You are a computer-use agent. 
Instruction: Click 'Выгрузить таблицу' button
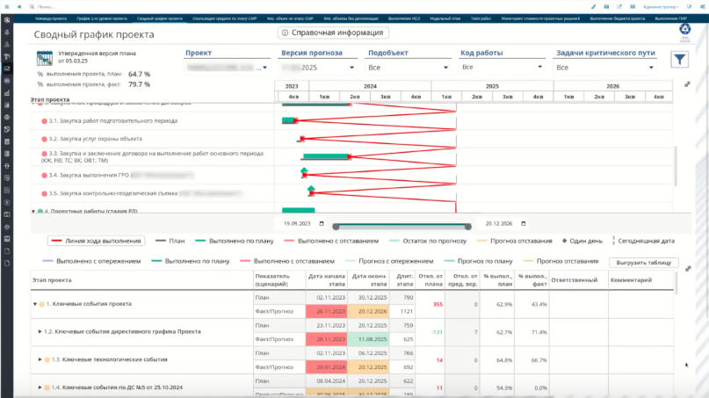[x=643, y=263]
